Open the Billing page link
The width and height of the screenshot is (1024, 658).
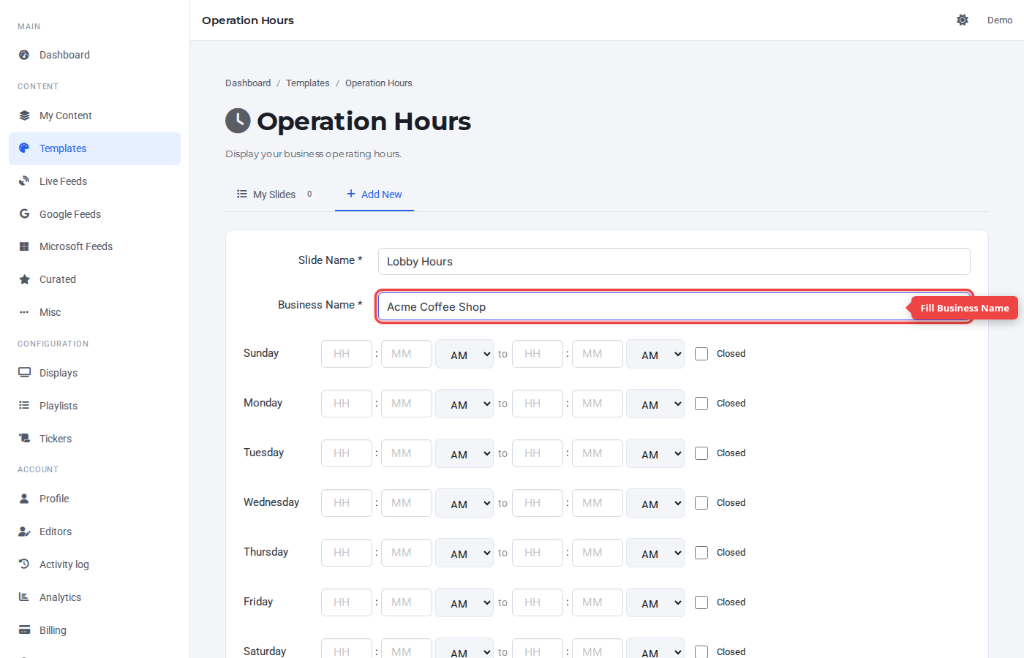[94, 630]
